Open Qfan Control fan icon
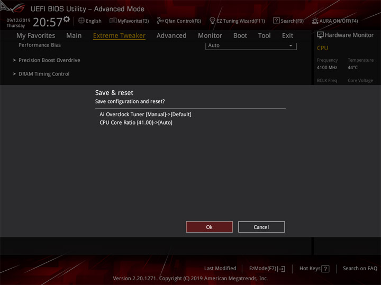Image resolution: width=381 pixels, height=285 pixels. 160,21
